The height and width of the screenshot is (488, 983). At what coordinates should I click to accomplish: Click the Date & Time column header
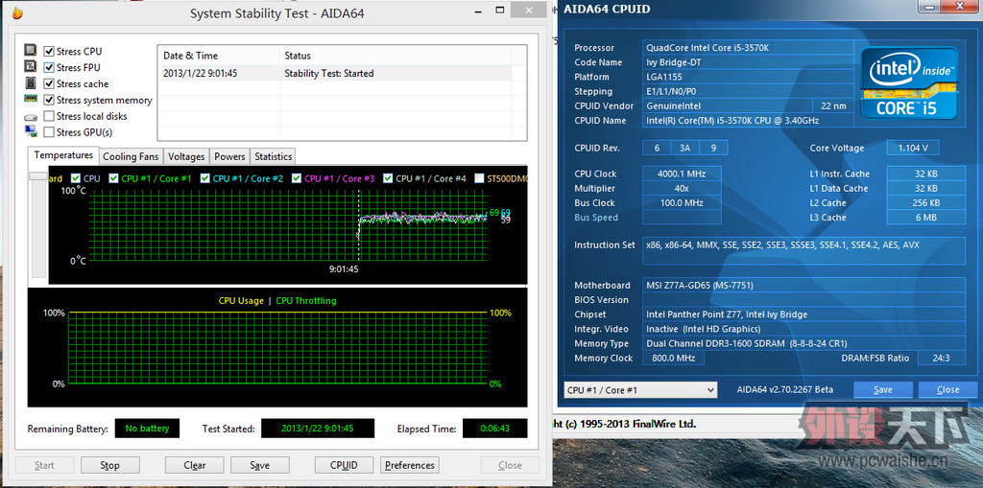point(219,55)
